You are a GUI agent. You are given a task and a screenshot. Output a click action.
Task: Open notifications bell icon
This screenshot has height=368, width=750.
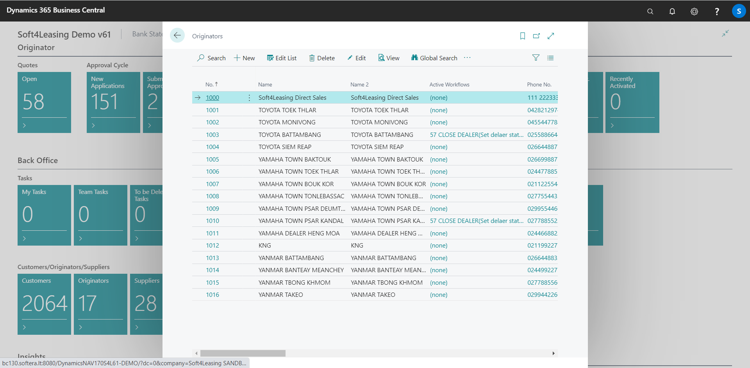(672, 11)
